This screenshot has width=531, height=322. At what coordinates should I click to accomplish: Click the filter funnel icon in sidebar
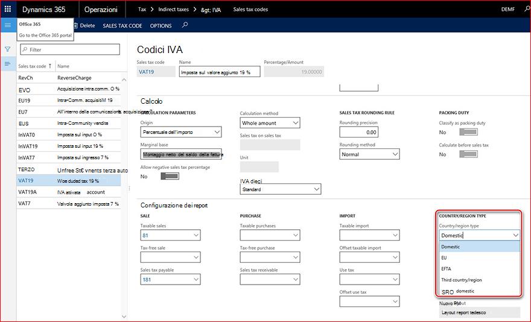(x=7, y=49)
